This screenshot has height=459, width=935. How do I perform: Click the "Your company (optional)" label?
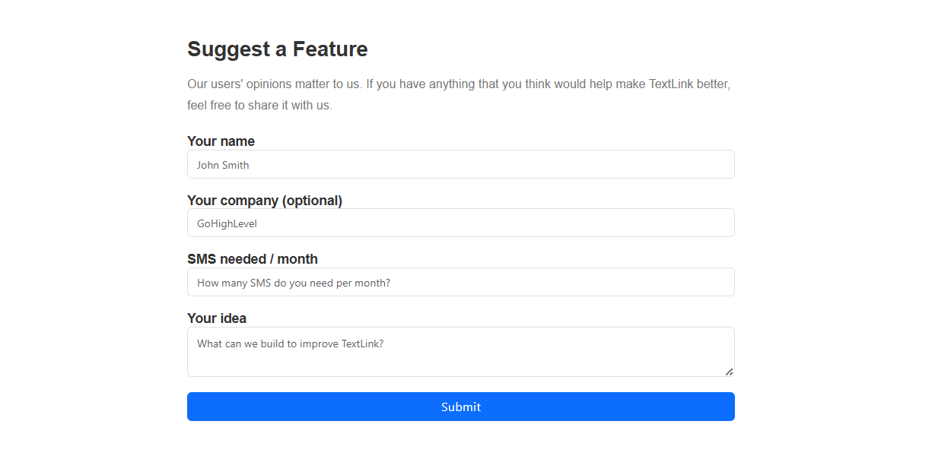coord(264,201)
